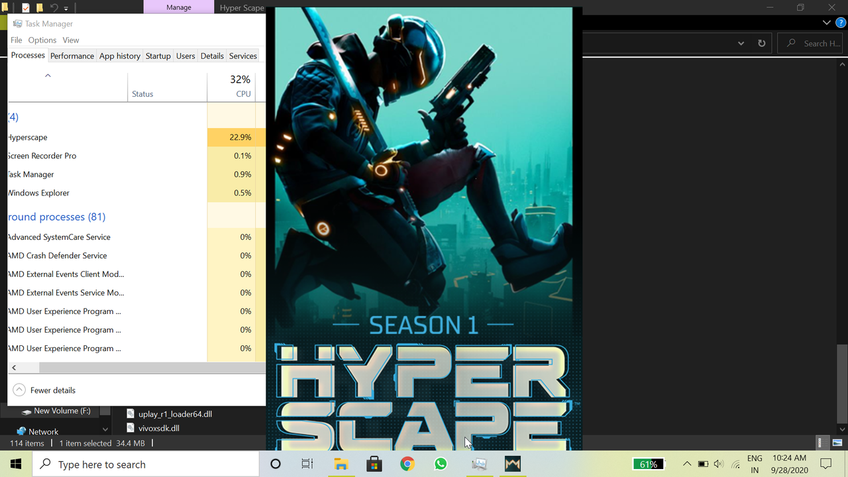
Task: Select the Processes tab
Action: [x=28, y=56]
